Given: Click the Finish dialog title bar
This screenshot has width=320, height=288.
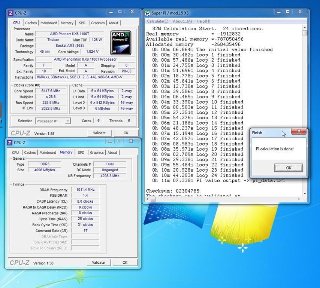Looking at the screenshot, I should pos(271,133).
